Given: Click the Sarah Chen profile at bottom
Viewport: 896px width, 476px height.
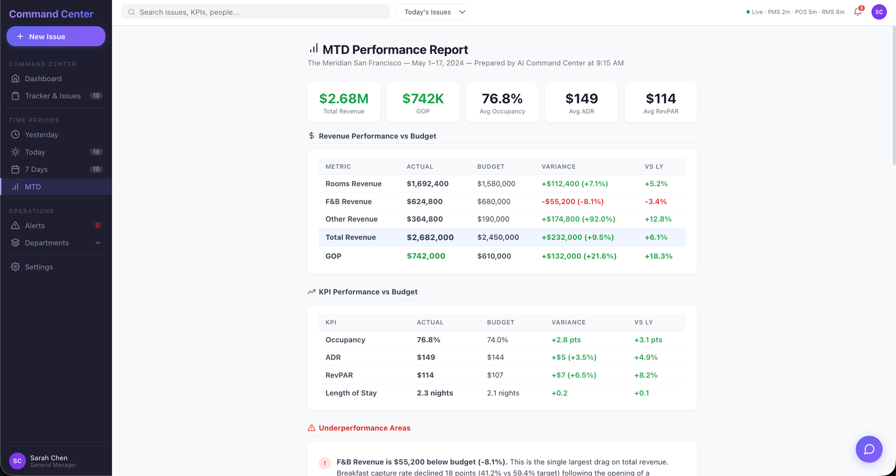Looking at the screenshot, I should (x=56, y=461).
